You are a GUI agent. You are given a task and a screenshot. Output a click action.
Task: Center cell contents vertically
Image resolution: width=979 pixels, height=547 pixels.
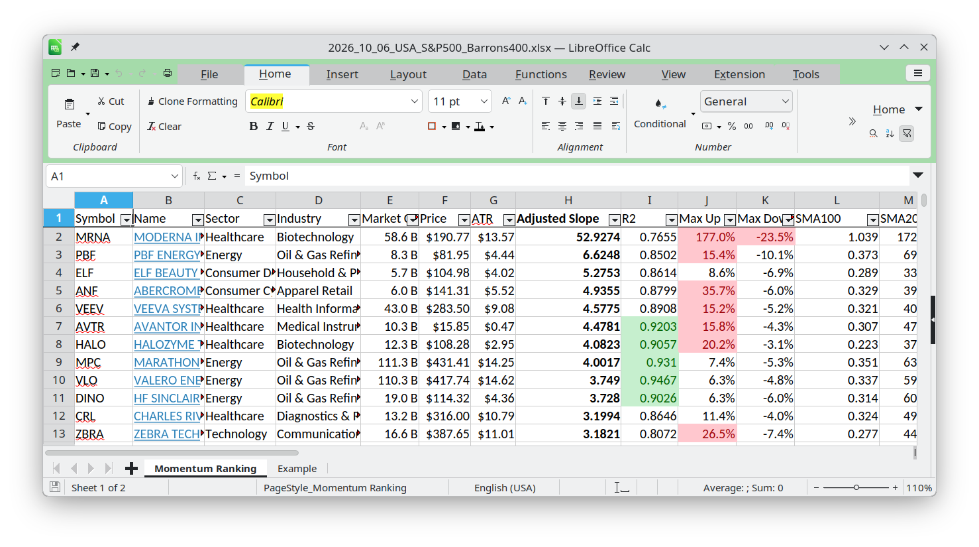[562, 101]
